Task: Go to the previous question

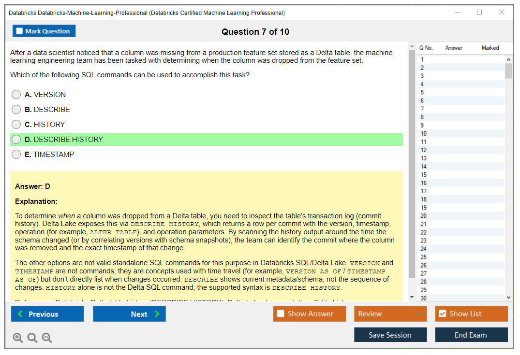Action: 47,314
